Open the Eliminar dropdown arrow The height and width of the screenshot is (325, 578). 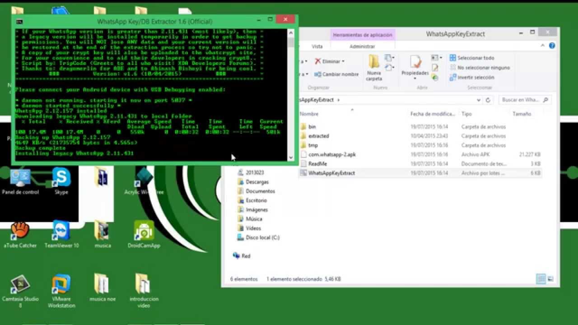tap(343, 61)
